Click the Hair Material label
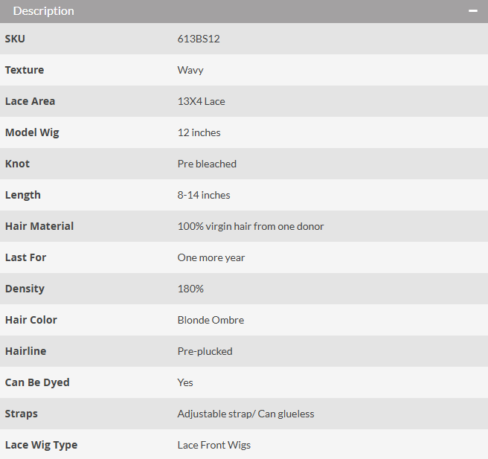Image resolution: width=488 pixels, height=459 pixels. 39,226
